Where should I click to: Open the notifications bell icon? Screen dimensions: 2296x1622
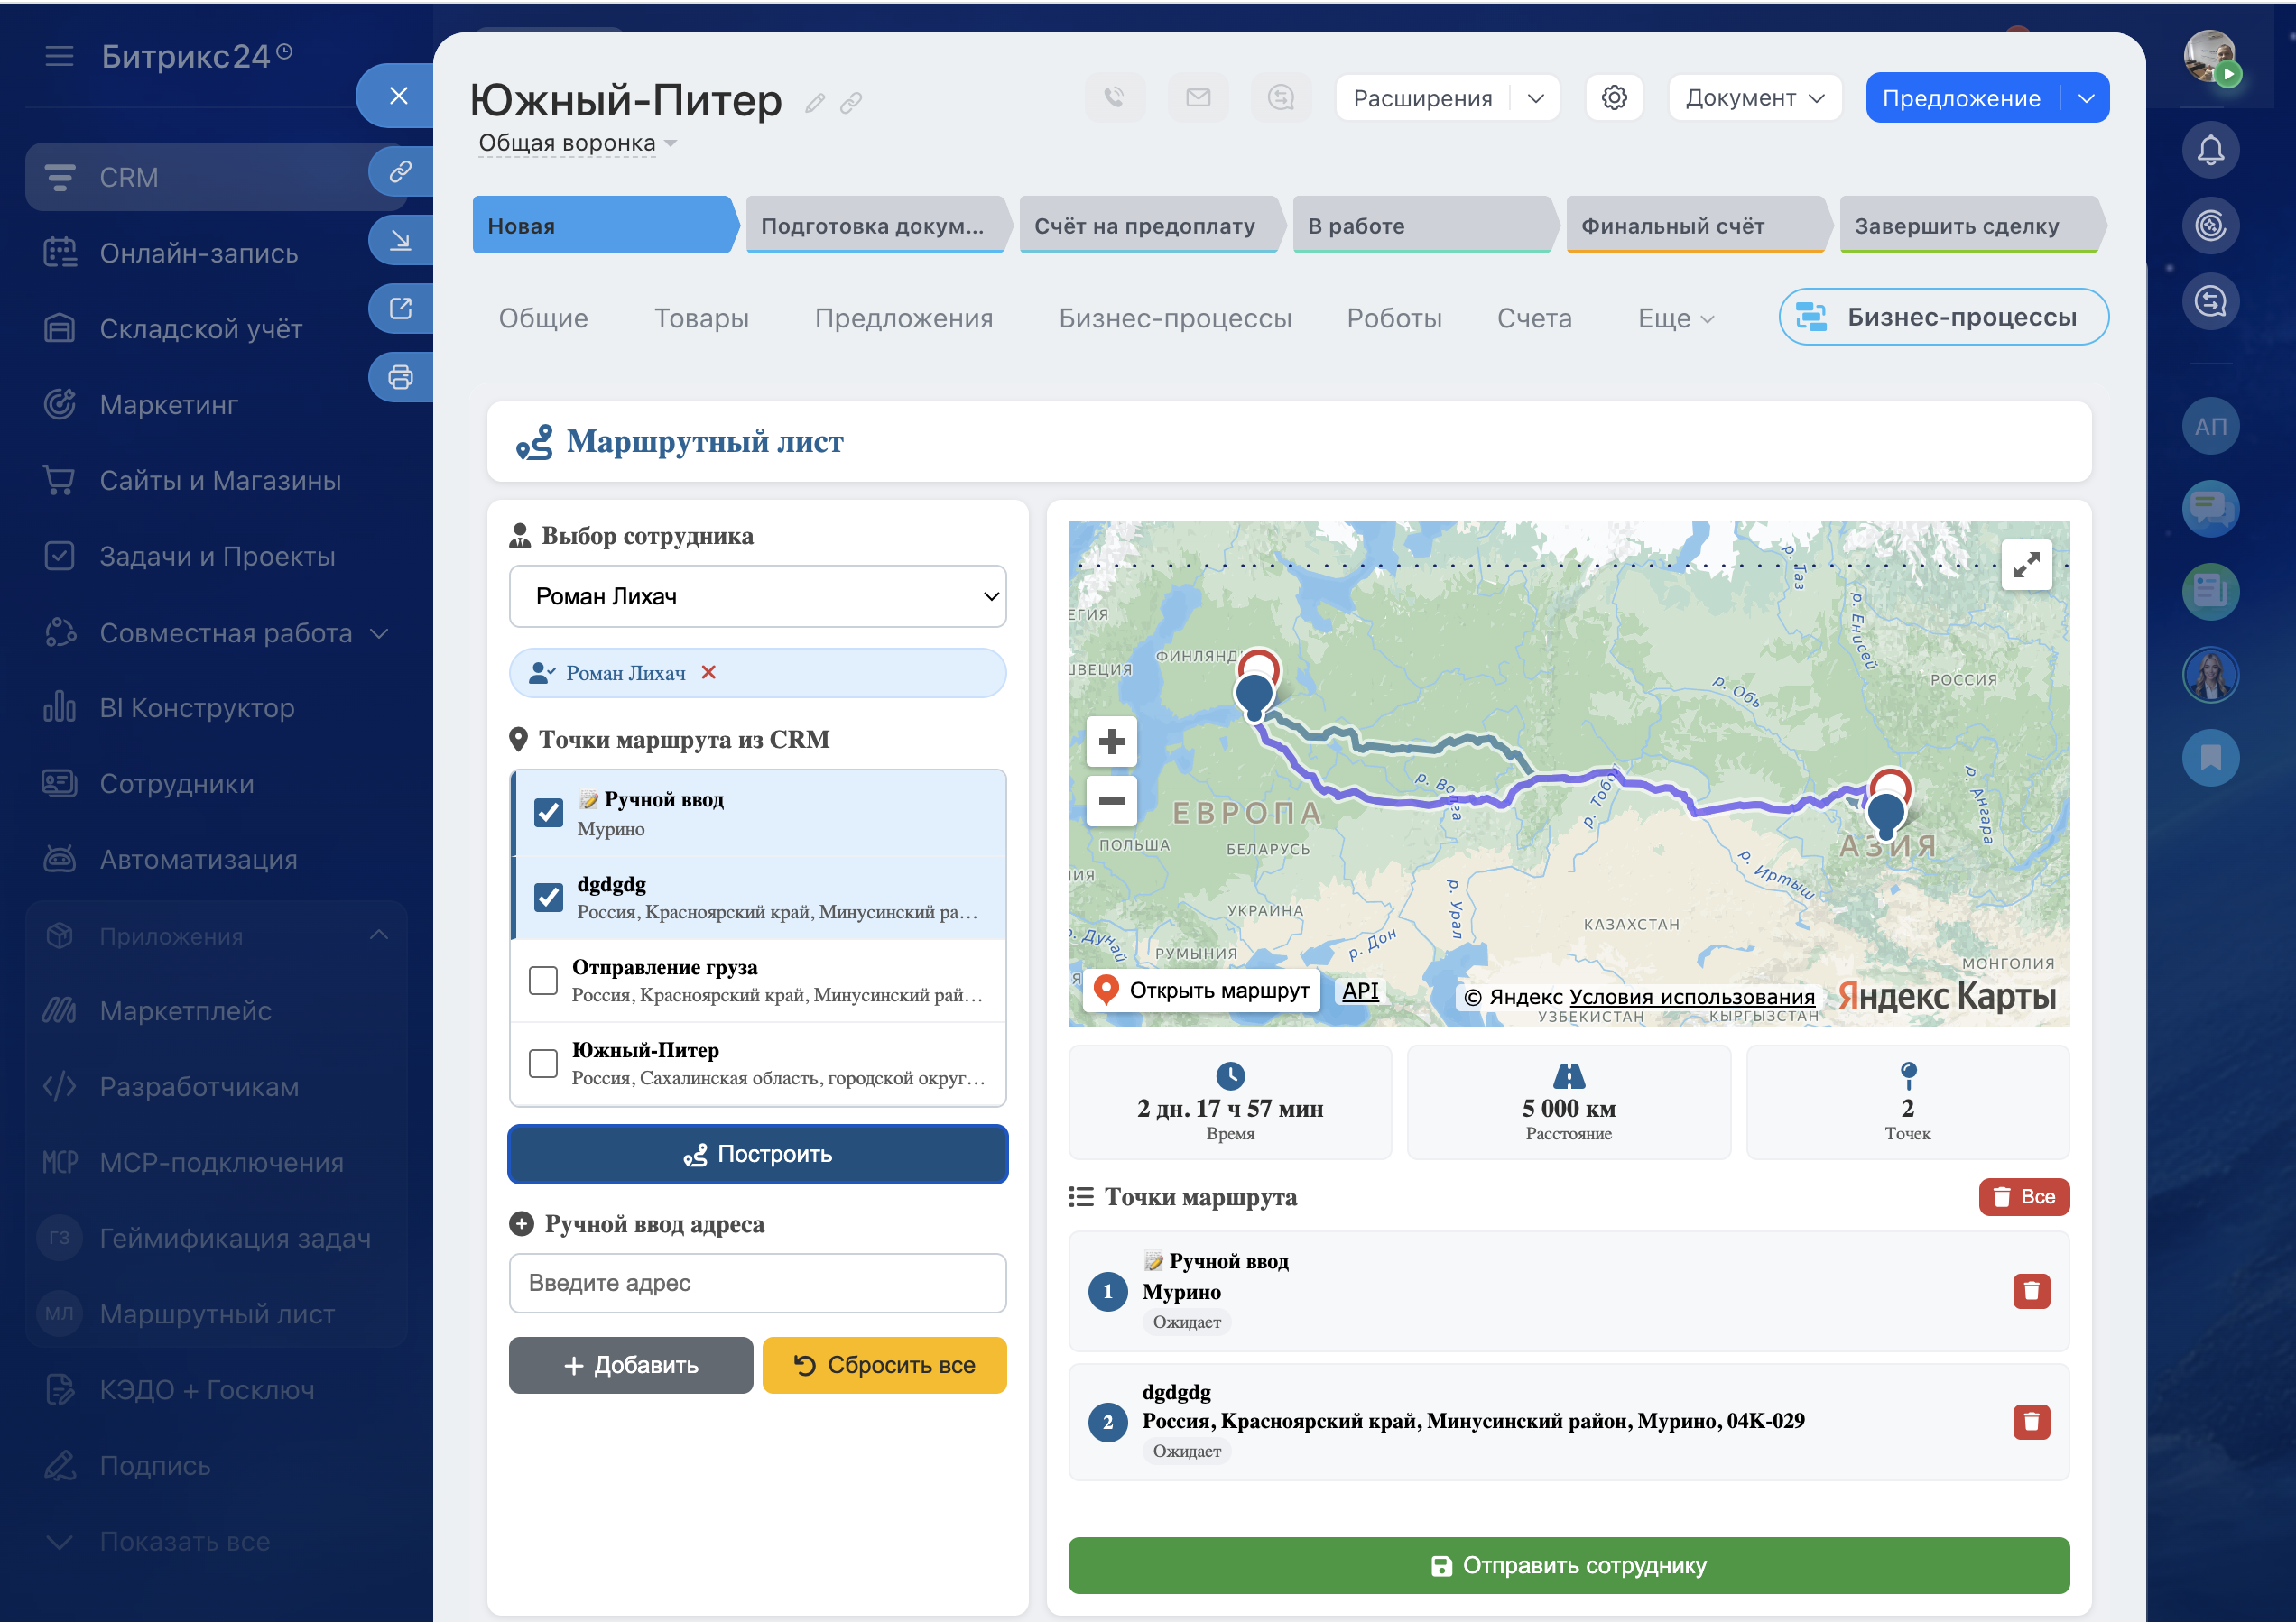(x=2210, y=151)
